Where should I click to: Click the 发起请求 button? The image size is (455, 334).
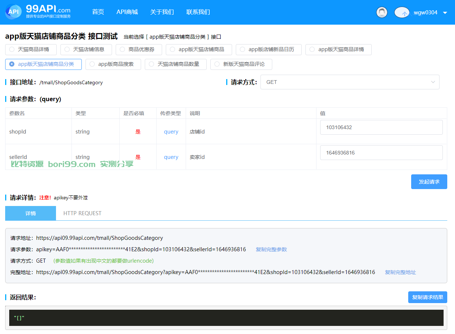coord(429,182)
